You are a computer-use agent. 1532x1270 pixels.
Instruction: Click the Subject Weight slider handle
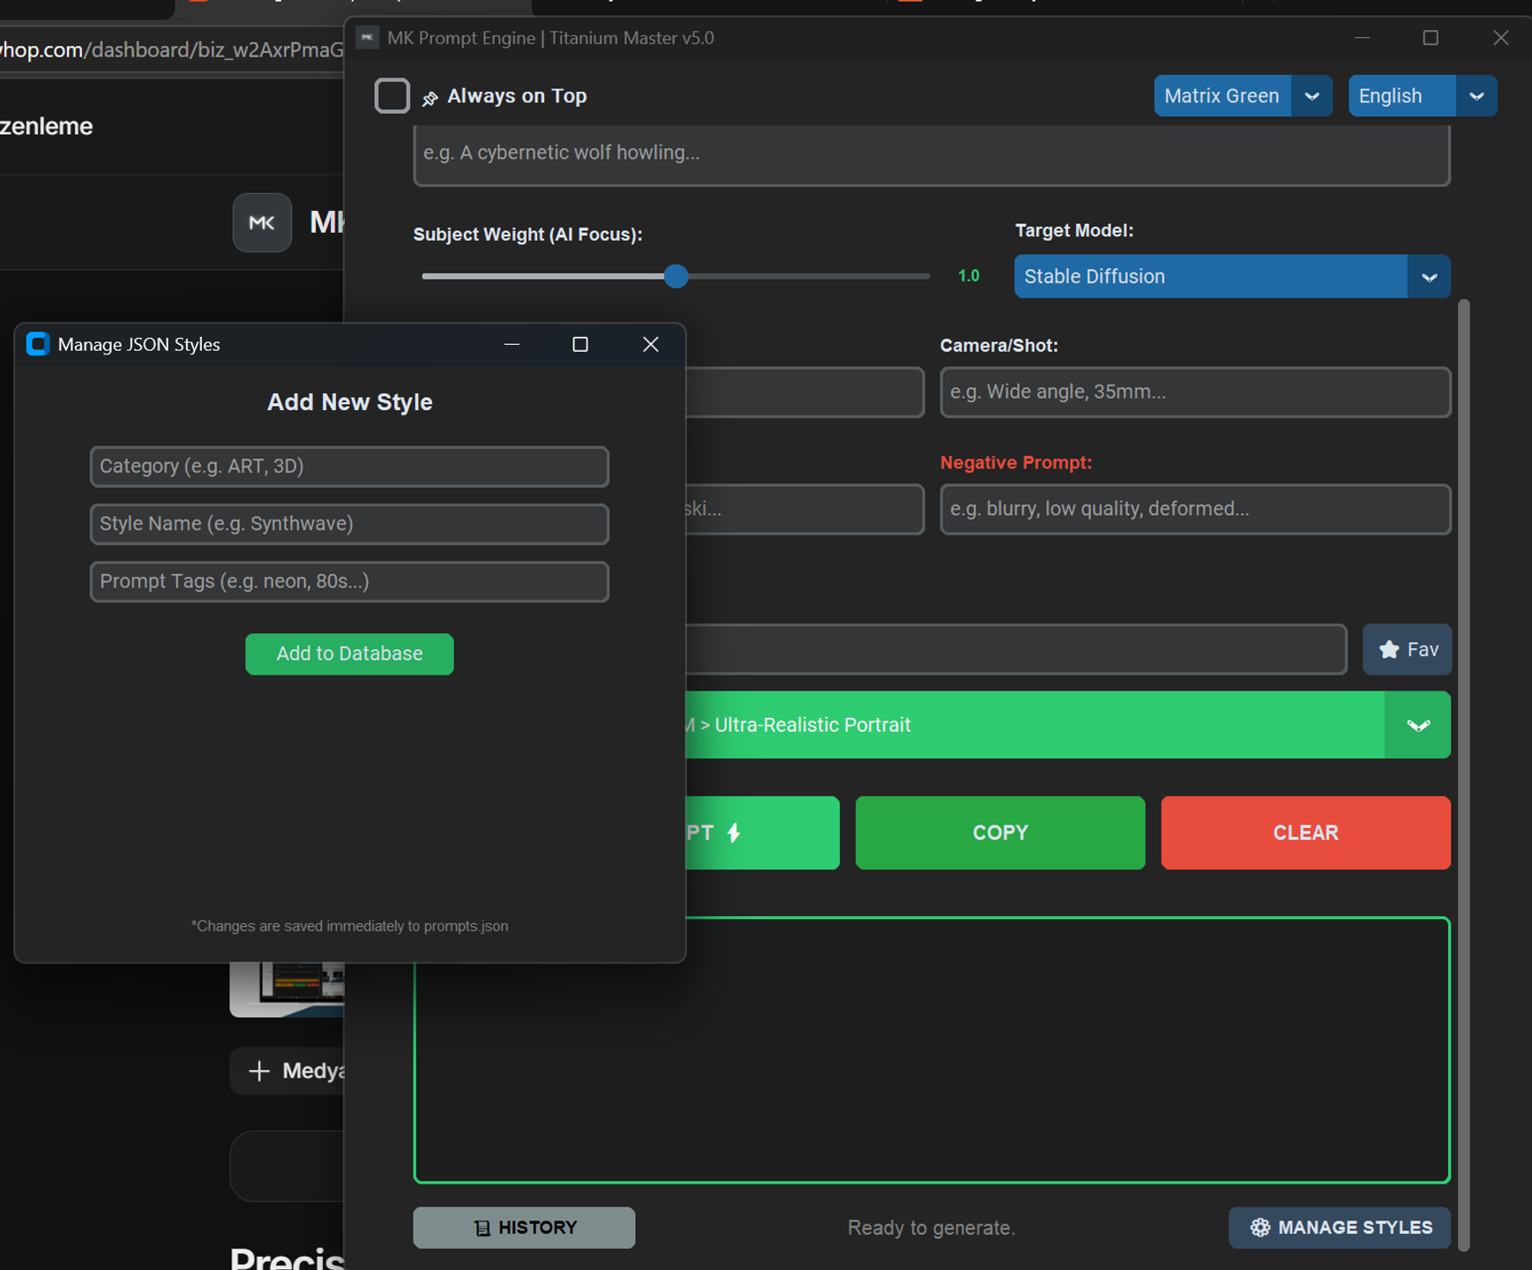tap(676, 276)
